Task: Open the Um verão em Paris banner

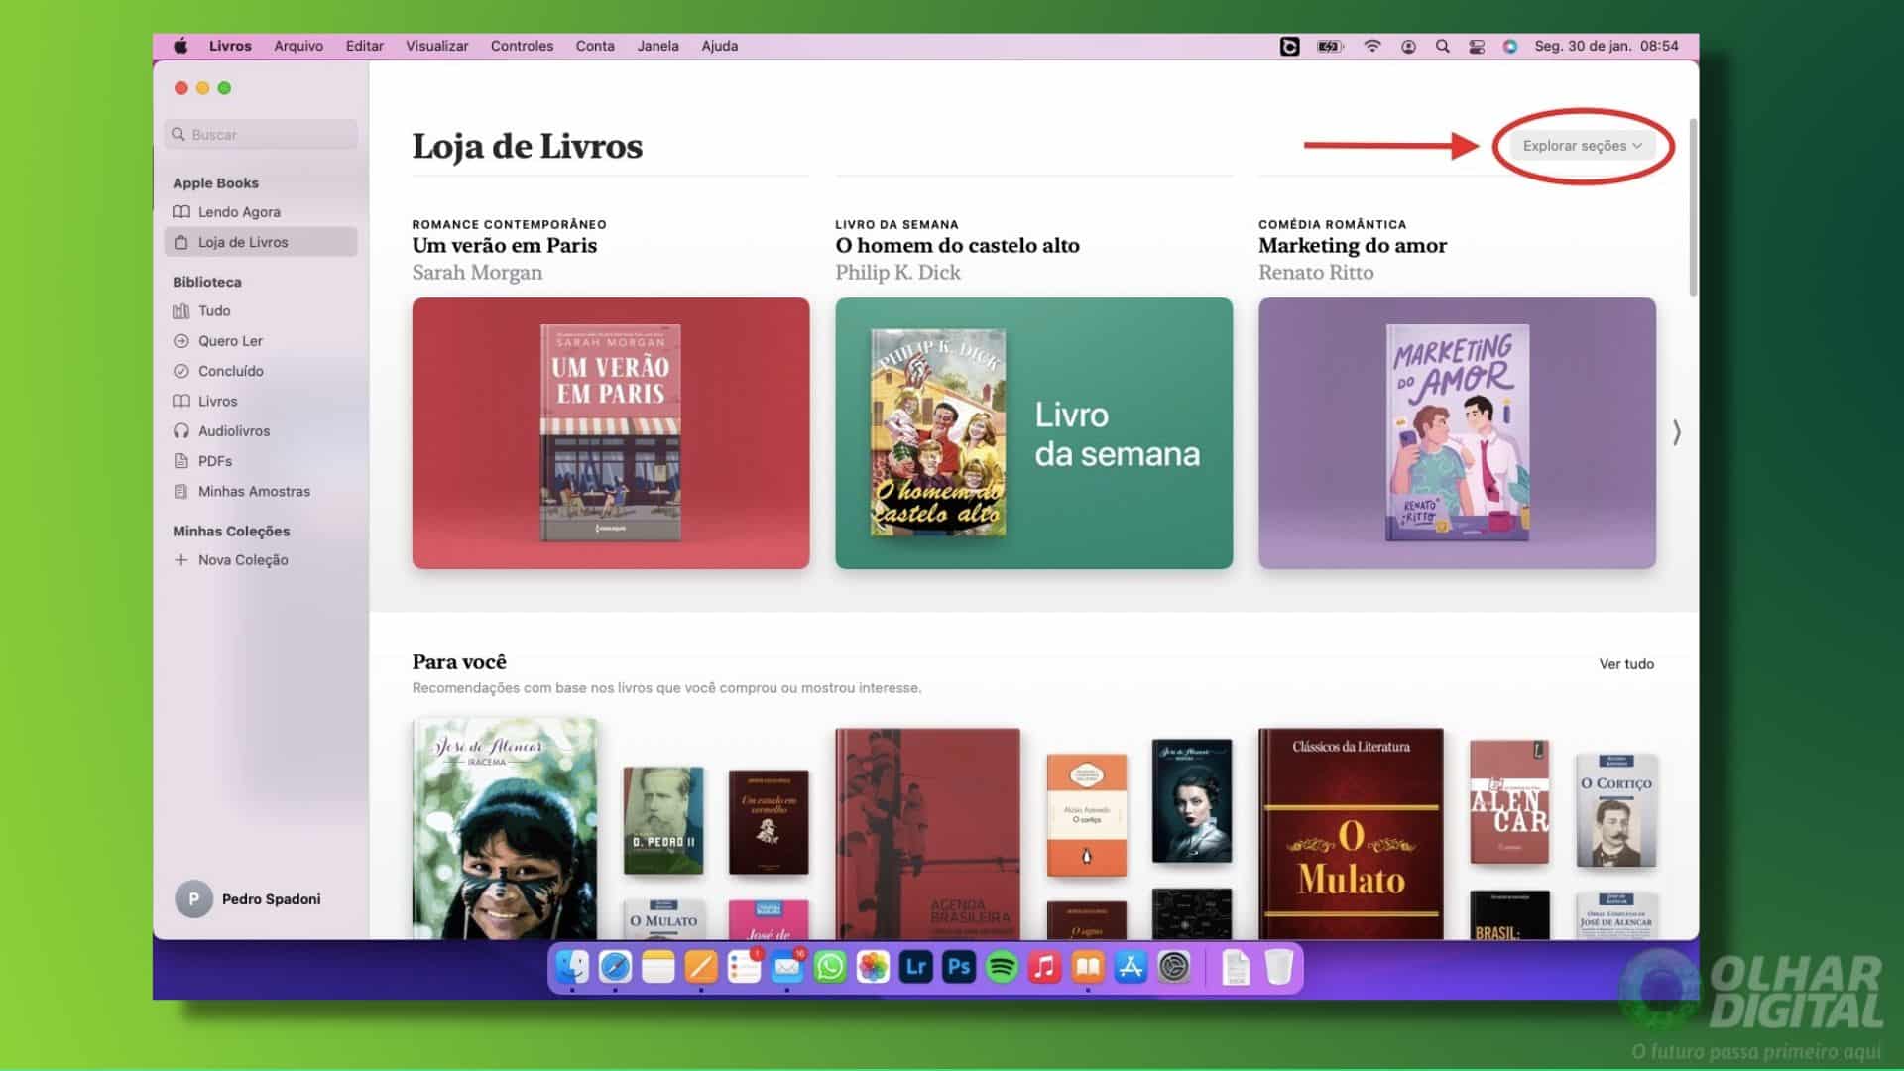Action: pyautogui.click(x=611, y=433)
